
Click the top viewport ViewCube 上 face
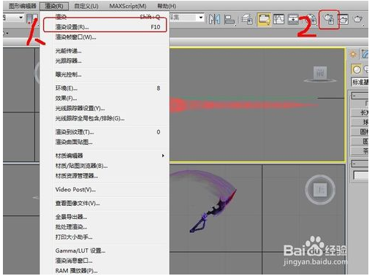click(320, 190)
